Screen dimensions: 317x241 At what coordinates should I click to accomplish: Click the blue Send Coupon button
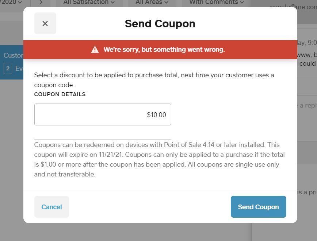[x=258, y=207]
